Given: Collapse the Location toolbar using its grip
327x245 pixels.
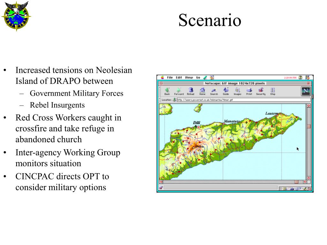Looking at the screenshot, I should [x=160, y=100].
